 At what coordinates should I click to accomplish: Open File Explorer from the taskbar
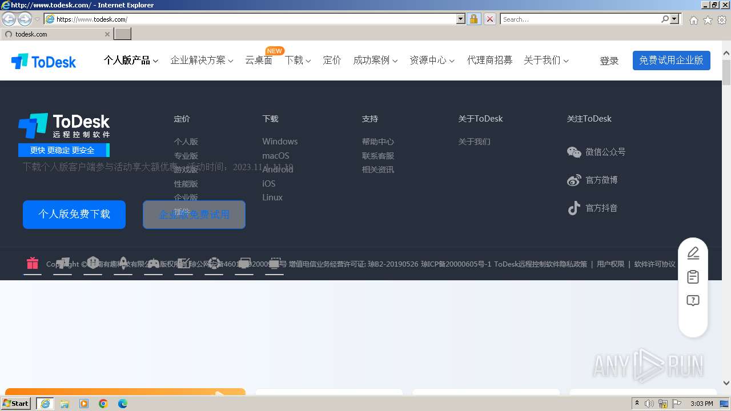[x=65, y=404]
